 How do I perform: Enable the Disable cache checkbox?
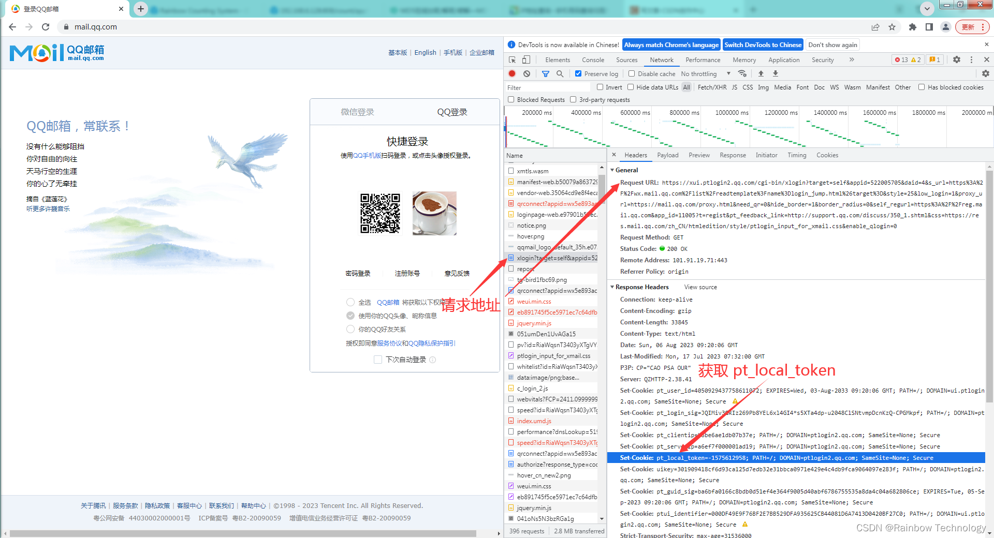pyautogui.click(x=632, y=73)
